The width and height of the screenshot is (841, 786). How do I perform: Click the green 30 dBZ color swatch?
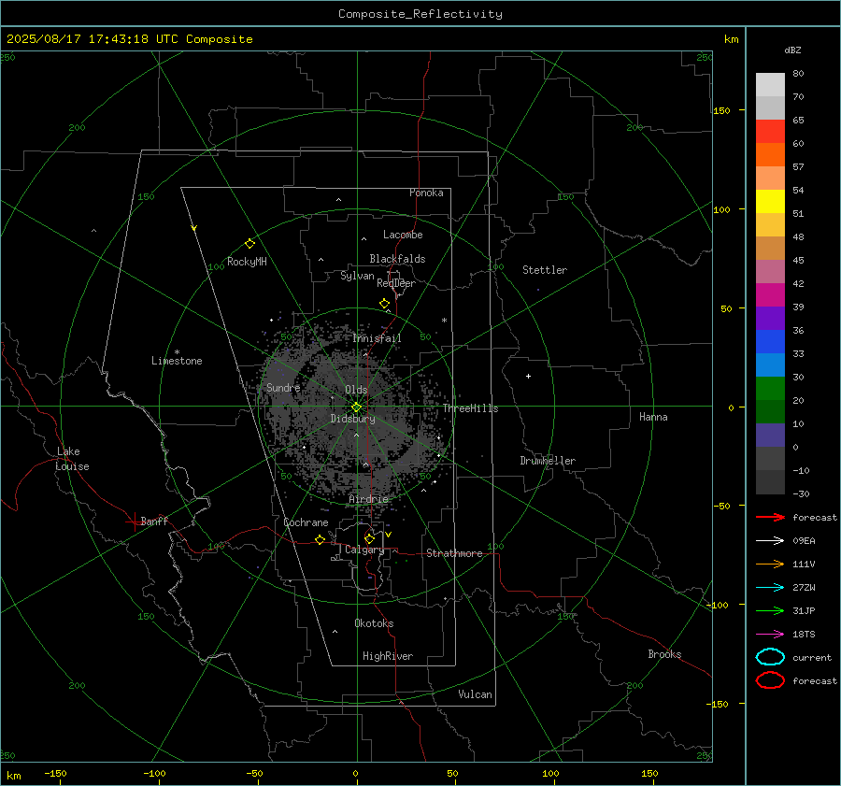770,388
